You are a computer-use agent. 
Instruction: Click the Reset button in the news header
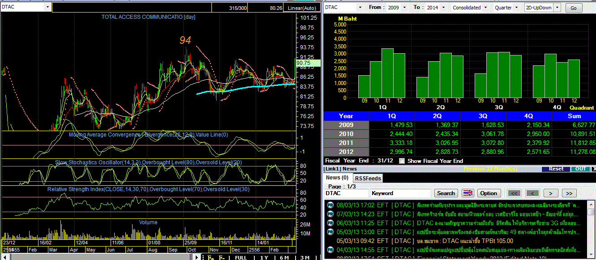click(x=556, y=169)
